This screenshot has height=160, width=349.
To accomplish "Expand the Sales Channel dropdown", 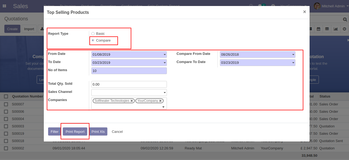I will click(x=164, y=93).
